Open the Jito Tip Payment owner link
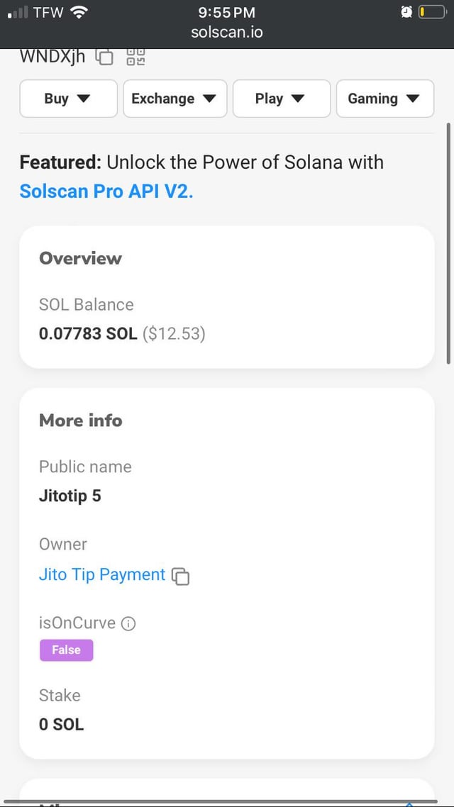Screen dimensions: 454x807 click(102, 574)
